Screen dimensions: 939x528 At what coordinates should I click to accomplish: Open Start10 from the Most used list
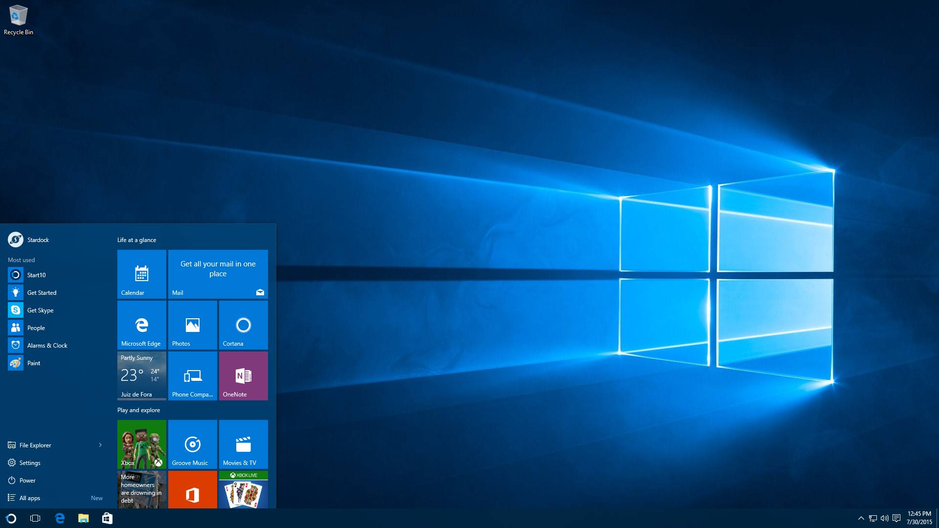(36, 275)
